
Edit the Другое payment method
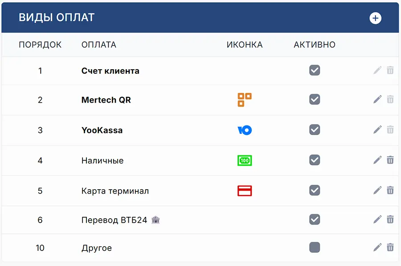(x=377, y=247)
